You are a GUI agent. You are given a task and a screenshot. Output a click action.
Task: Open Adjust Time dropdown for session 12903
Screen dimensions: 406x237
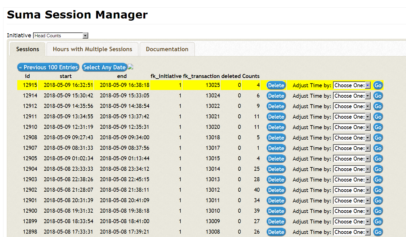pos(352,180)
